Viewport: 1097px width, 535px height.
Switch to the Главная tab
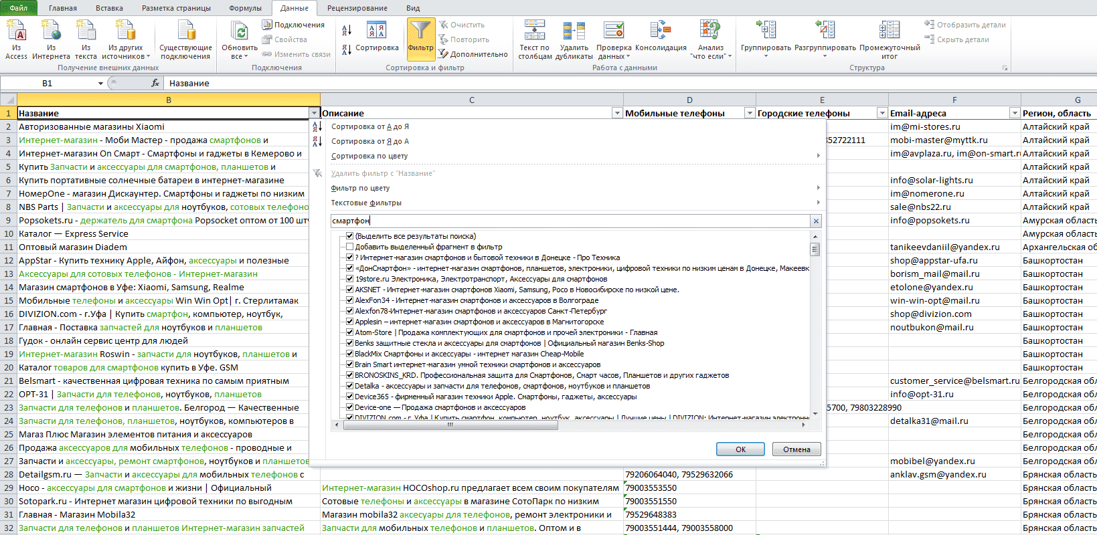coord(63,8)
